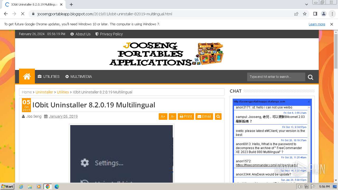338x190 pixels.
Task: Expand the tab search dropdown
Action: tap(307, 4)
